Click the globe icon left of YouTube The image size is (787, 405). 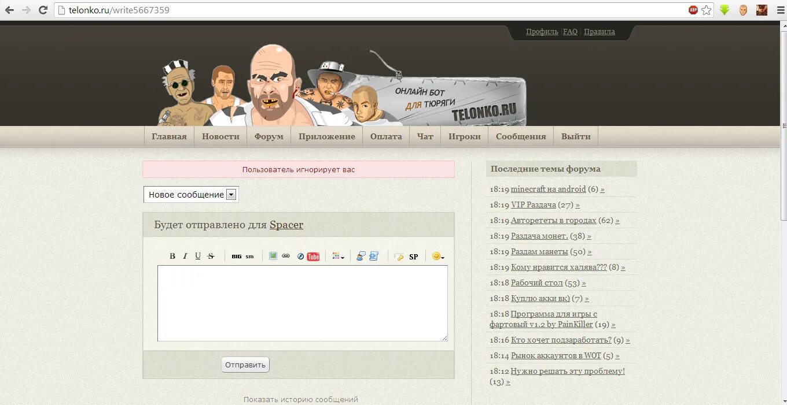300,256
